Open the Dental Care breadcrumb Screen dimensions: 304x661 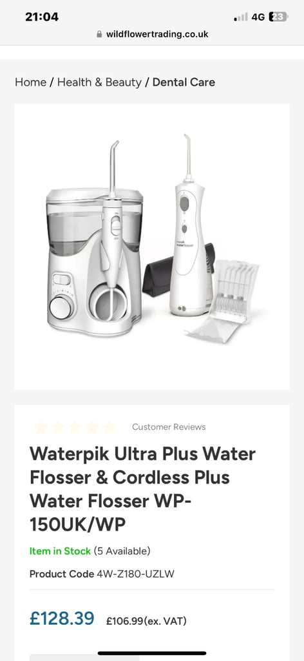184,82
